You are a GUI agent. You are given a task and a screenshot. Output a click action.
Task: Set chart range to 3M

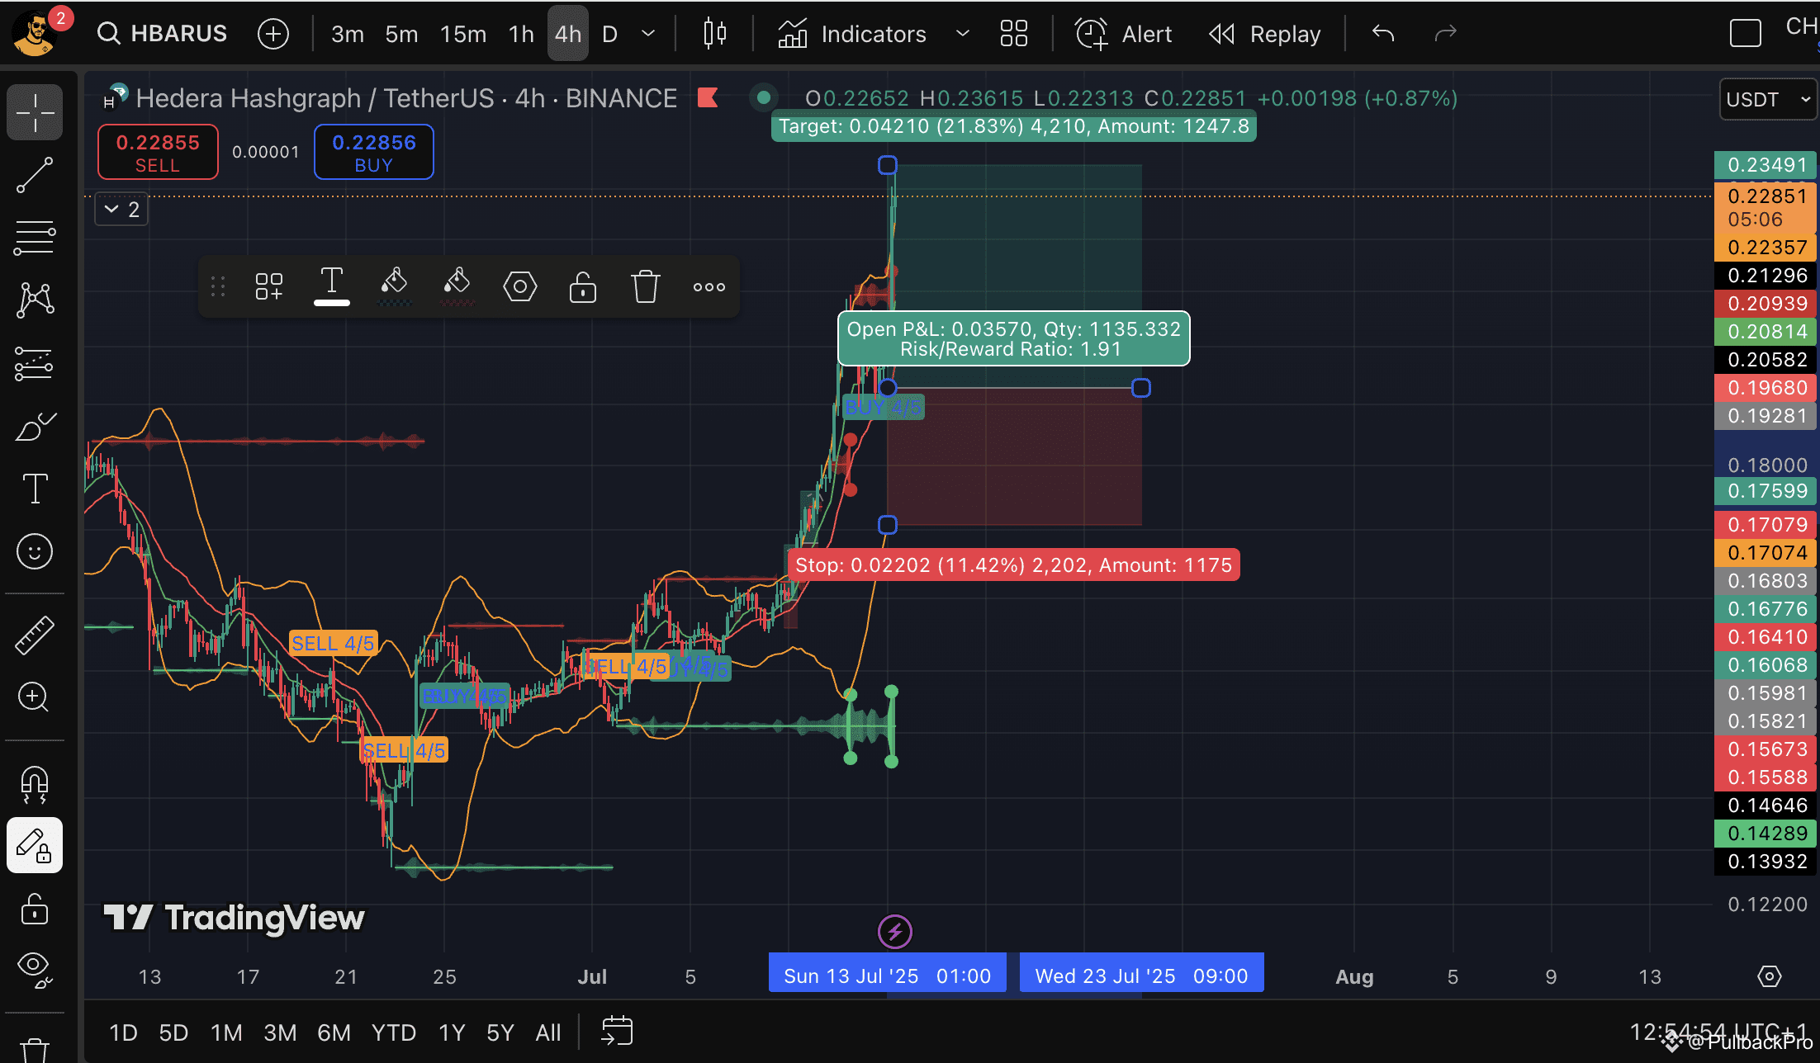[x=280, y=1032]
